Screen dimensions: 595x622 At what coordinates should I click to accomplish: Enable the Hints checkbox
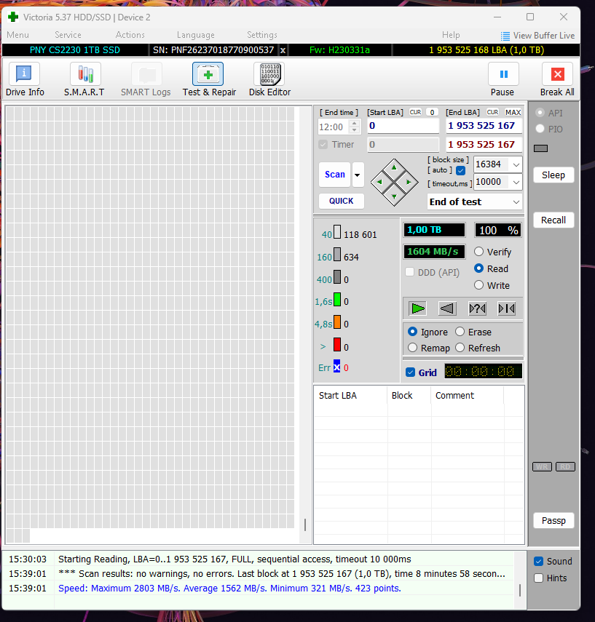[539, 578]
